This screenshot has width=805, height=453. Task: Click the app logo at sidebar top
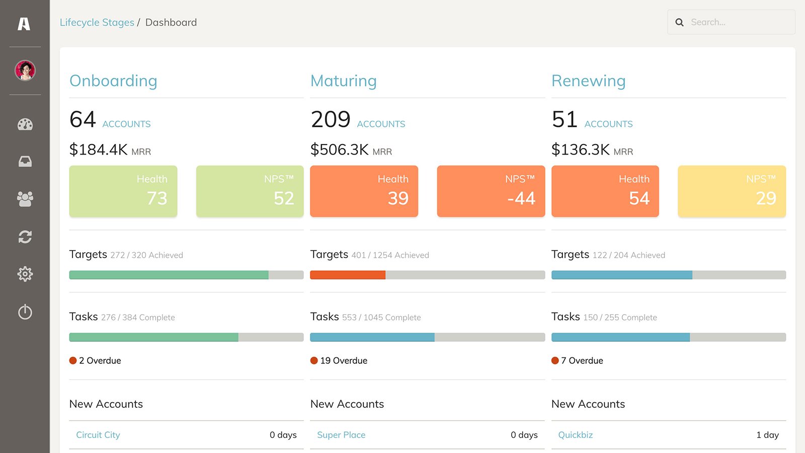coord(25,24)
